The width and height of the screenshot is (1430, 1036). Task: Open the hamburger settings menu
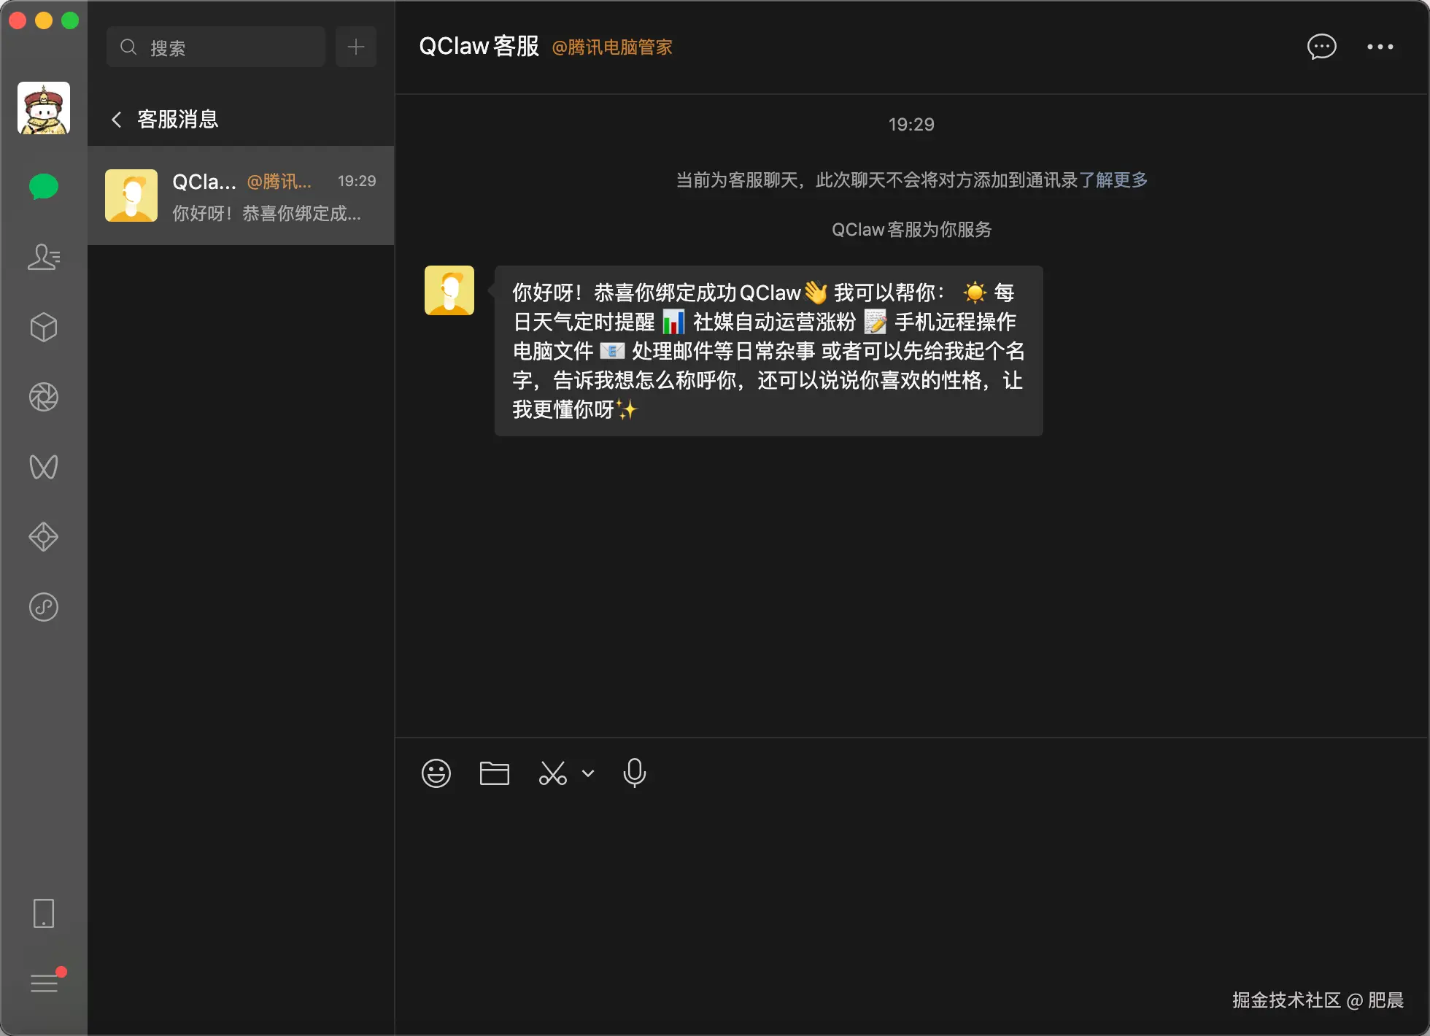[x=44, y=983]
